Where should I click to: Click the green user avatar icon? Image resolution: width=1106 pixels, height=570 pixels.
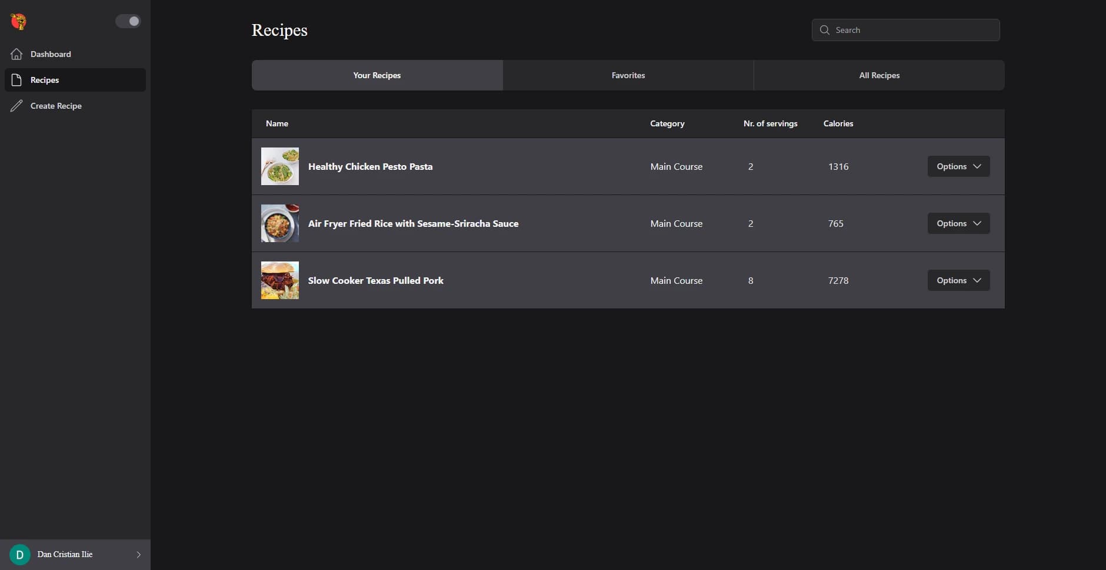pos(20,554)
